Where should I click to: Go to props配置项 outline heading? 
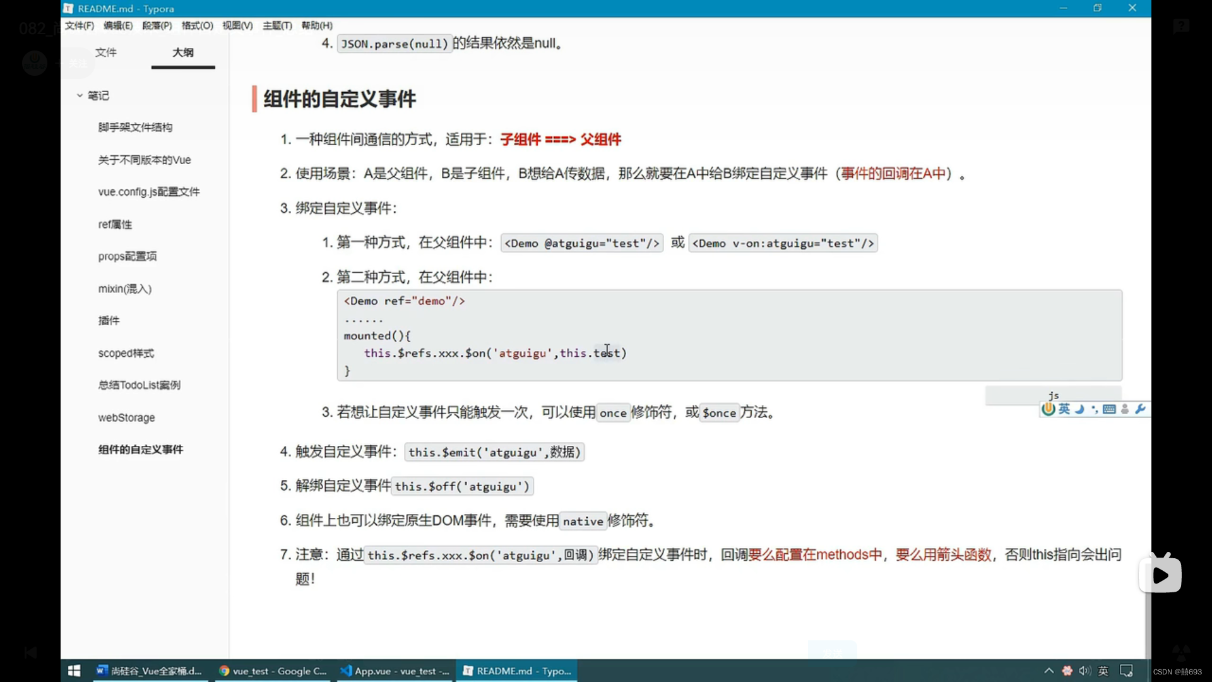[x=127, y=256]
